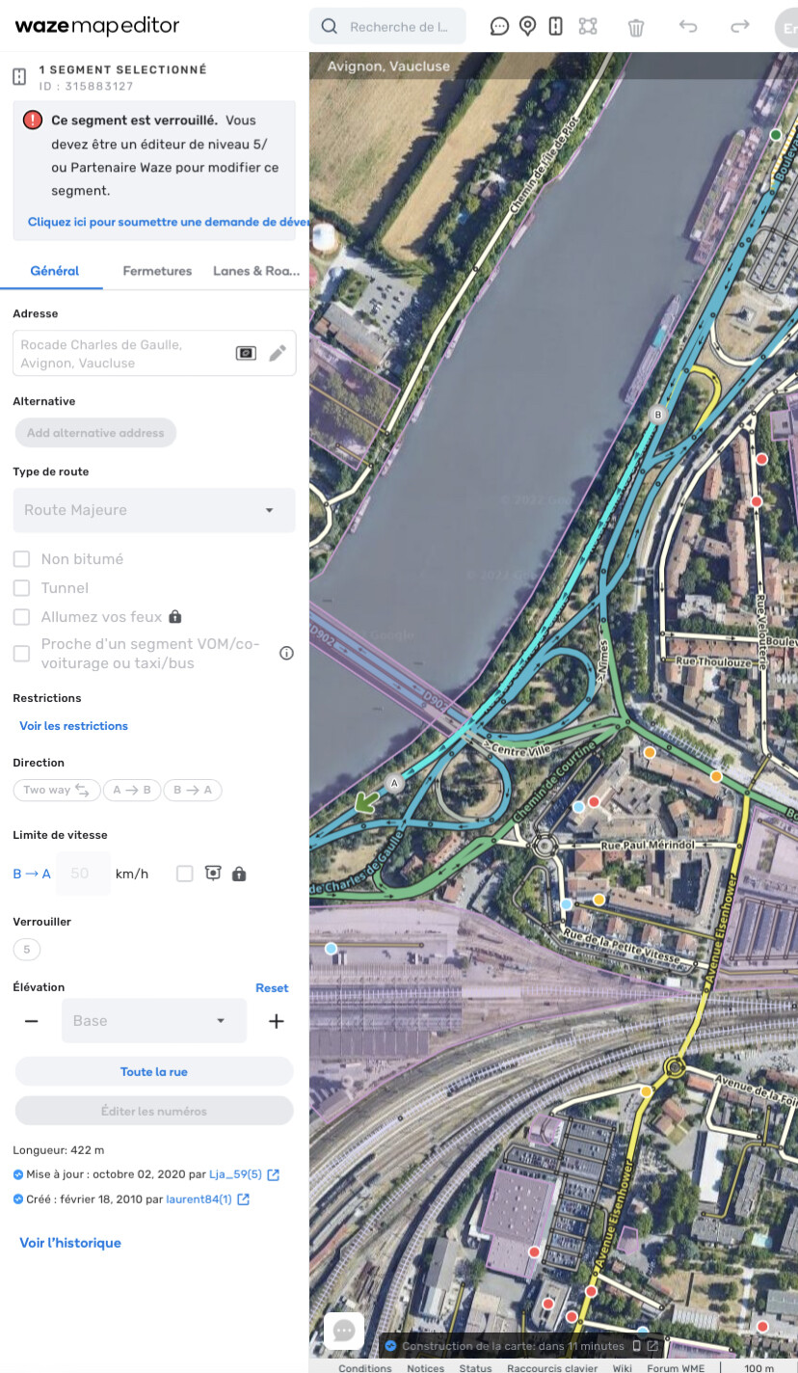
Task: Open the chat bubble on the map
Action: pos(344,1332)
